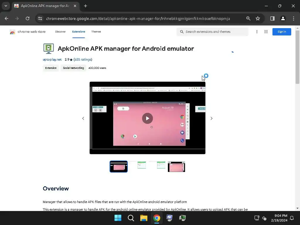Open the Discover section

60,32
